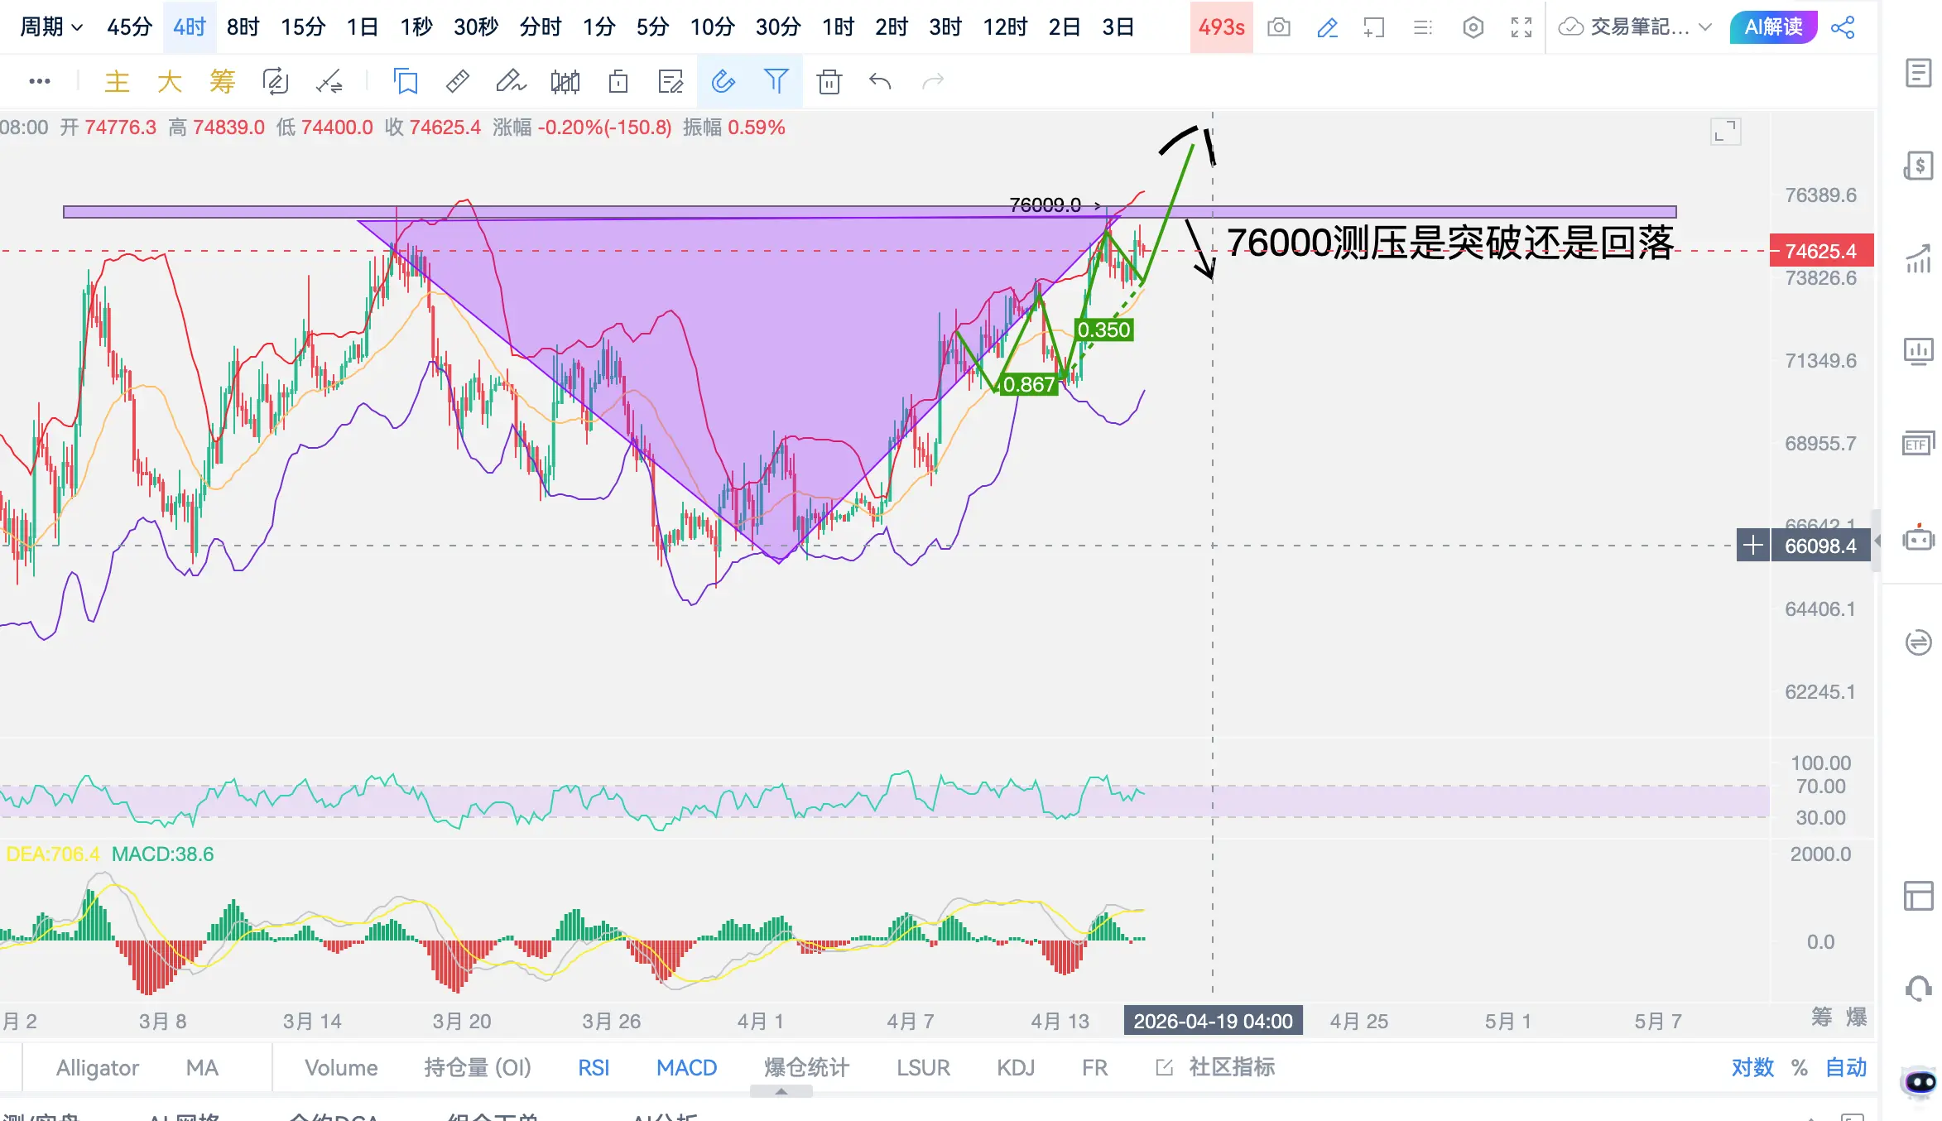Click the AI解读 button
The image size is (1942, 1121).
coord(1773,27)
